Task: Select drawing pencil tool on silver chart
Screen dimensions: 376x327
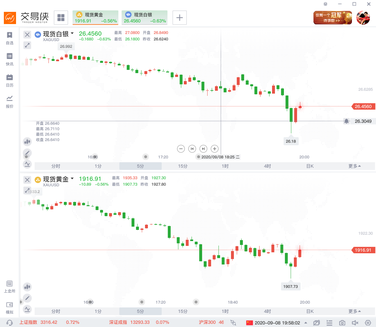Action: (x=27, y=153)
